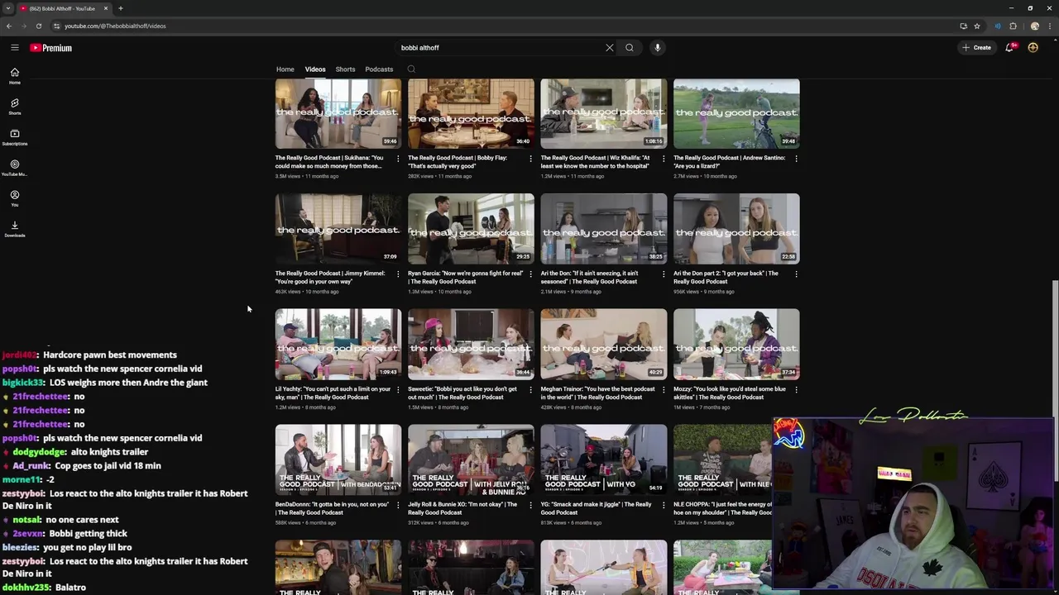
Task: Open options menu for Andrew Santino video
Action: 796,158
